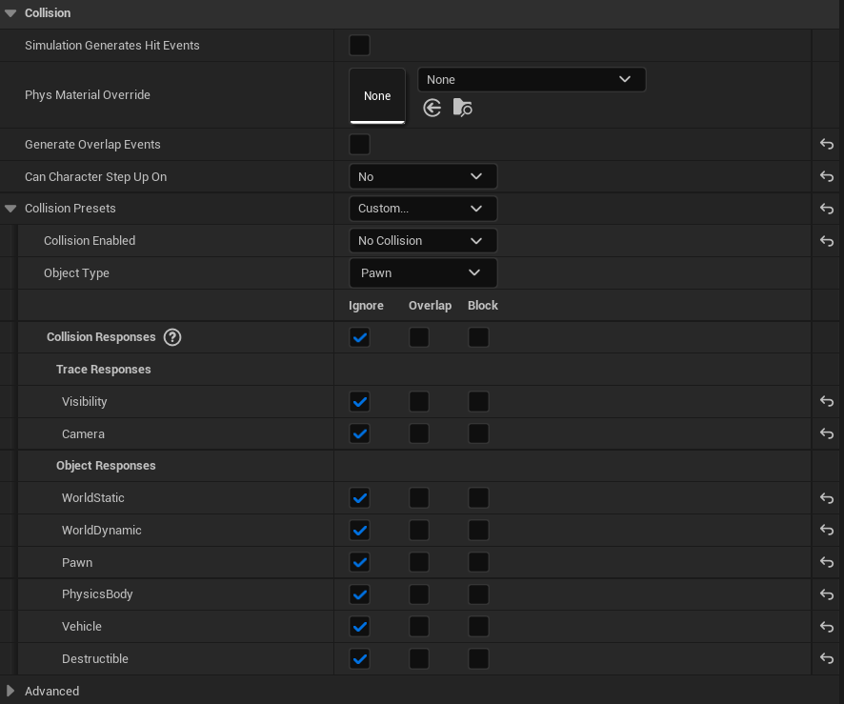Screen dimensions: 844x704
Task: Reset Visibility trace response to default
Action: coord(826,402)
